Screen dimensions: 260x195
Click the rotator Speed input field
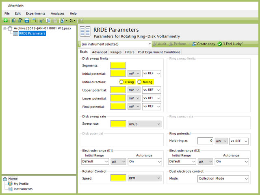point(118,178)
